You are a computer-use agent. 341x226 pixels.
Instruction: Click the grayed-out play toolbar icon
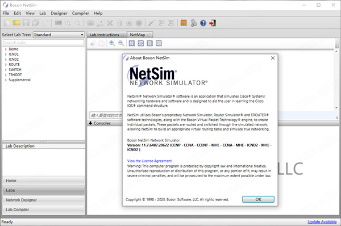coord(129,23)
